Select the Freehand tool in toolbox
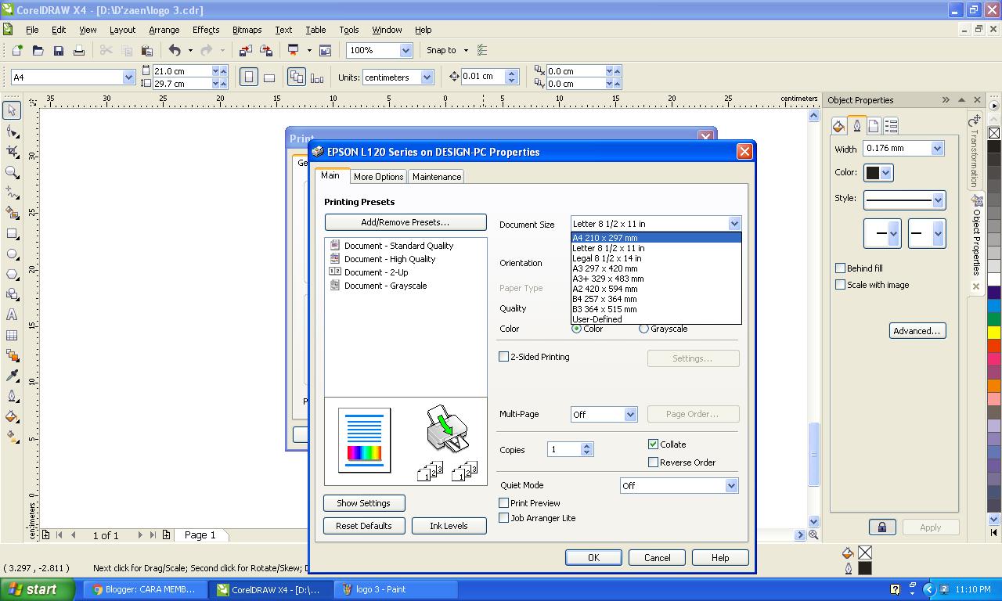 tap(12, 192)
